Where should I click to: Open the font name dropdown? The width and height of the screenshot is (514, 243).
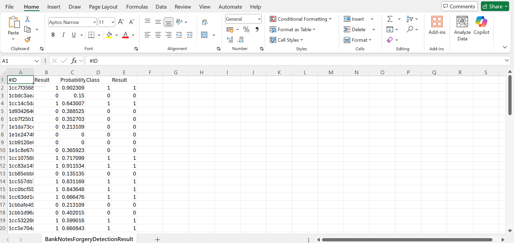pyautogui.click(x=94, y=22)
